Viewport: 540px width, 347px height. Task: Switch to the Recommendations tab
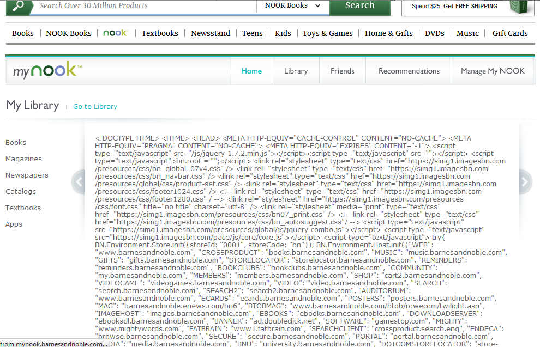(409, 71)
